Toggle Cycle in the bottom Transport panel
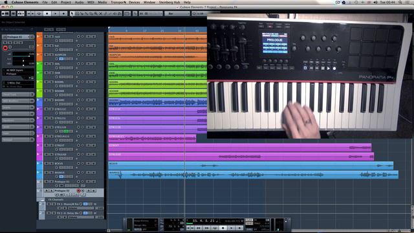414x233 pixels. (x=215, y=228)
